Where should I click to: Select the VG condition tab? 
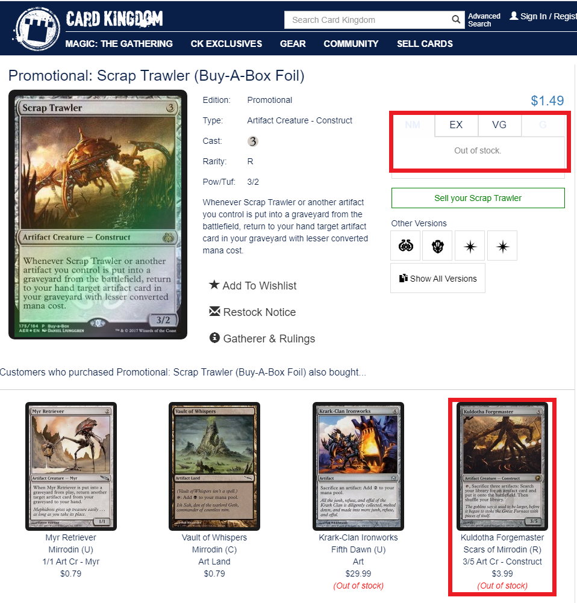[499, 125]
